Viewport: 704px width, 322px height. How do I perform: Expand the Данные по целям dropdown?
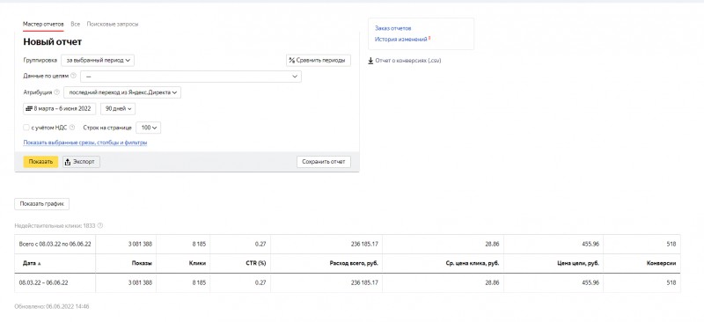(191, 77)
